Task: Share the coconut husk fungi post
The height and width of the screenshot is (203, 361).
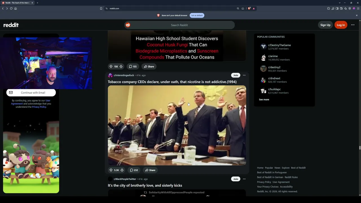Action: coord(149,67)
